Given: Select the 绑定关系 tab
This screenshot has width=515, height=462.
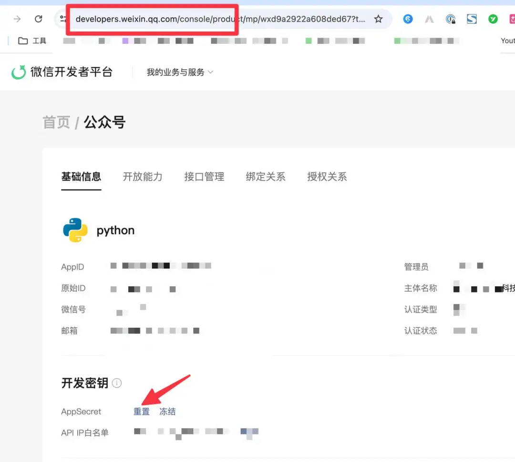Looking at the screenshot, I should 266,177.
